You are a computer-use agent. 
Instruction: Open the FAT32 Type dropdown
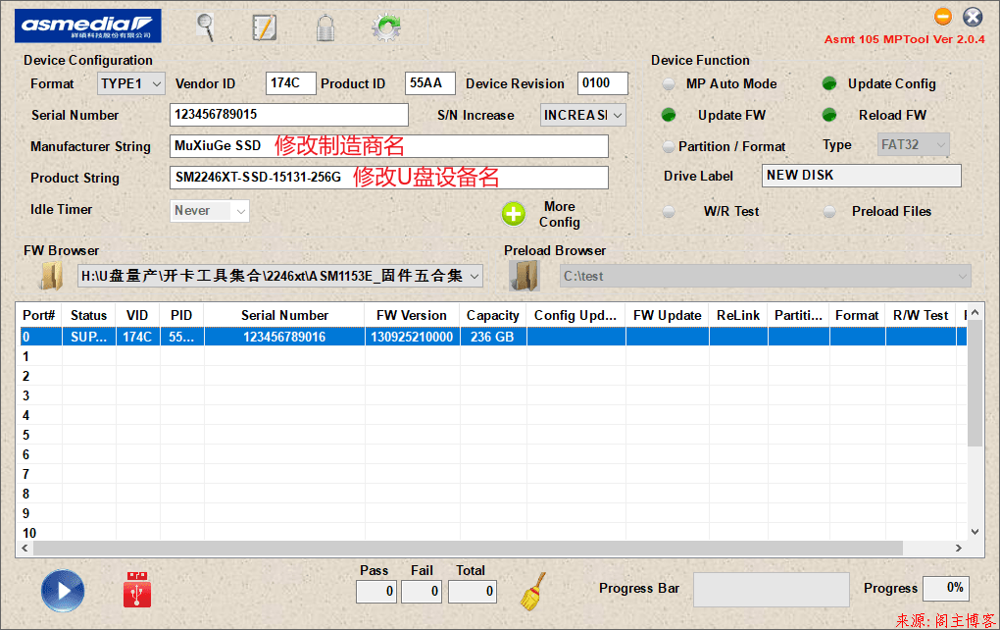914,145
